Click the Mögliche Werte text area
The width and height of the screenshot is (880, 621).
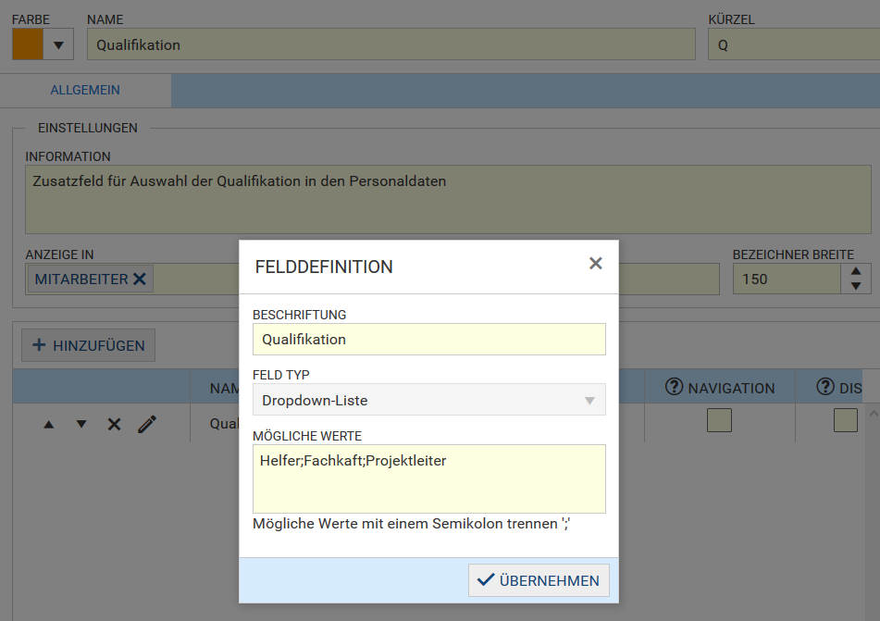click(429, 479)
